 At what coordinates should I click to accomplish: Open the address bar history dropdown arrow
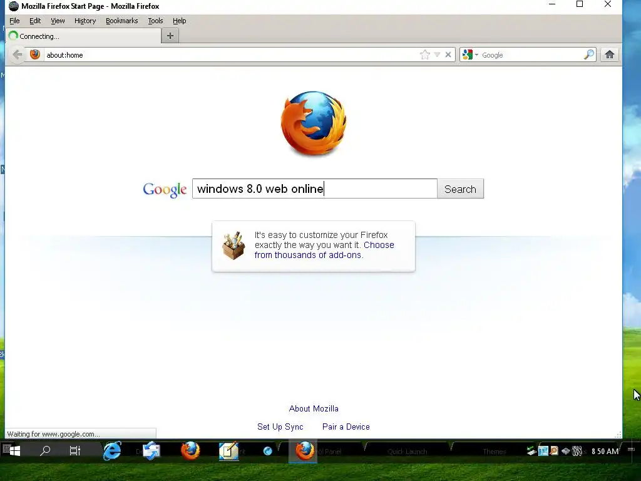pos(437,55)
